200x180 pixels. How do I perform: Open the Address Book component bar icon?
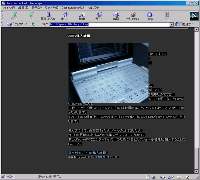(179, 177)
